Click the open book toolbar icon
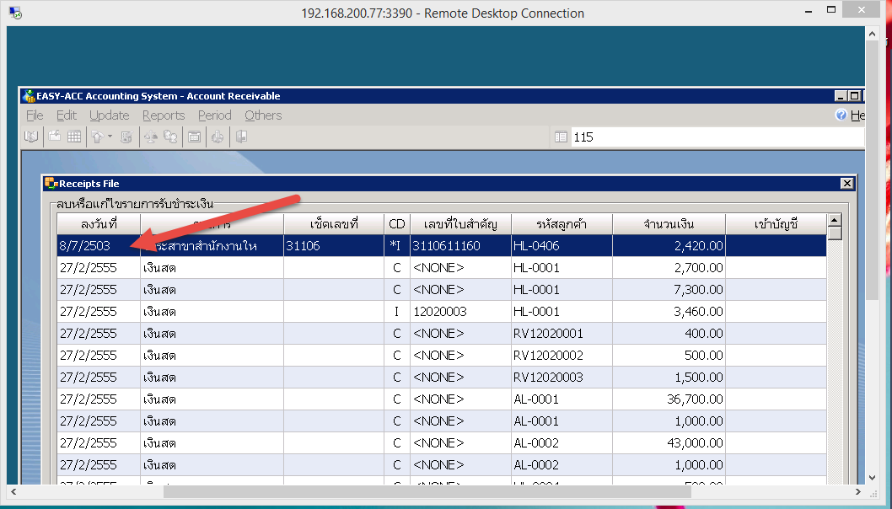The width and height of the screenshot is (892, 509). pos(31,137)
